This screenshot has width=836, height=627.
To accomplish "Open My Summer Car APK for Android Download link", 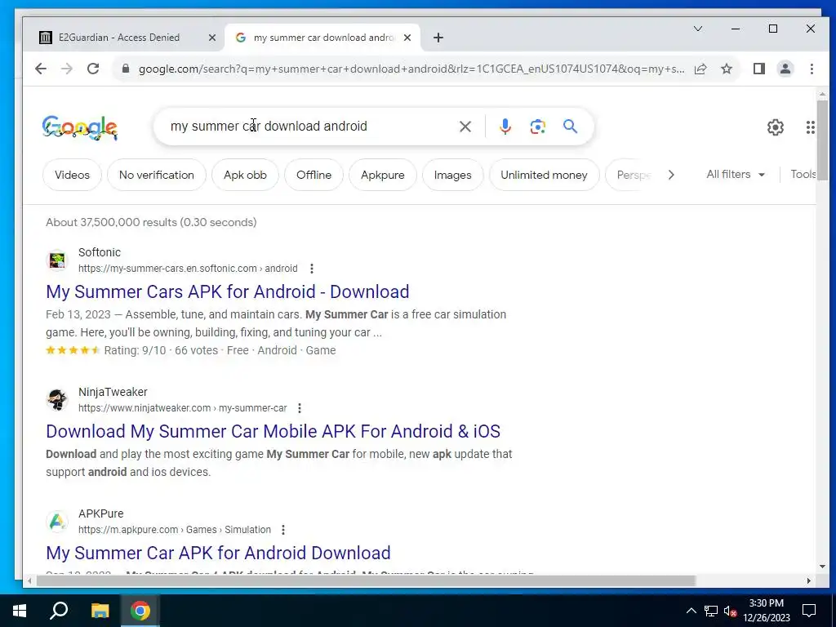I will click(x=218, y=553).
